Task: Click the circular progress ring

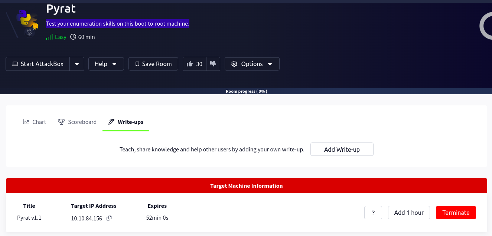Action: tap(486, 25)
